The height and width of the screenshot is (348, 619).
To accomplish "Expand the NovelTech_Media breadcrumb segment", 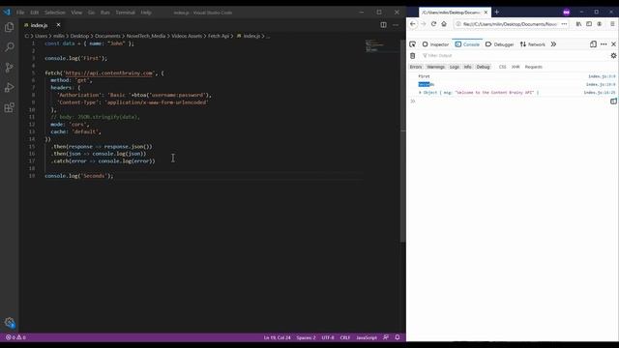I will coord(146,36).
